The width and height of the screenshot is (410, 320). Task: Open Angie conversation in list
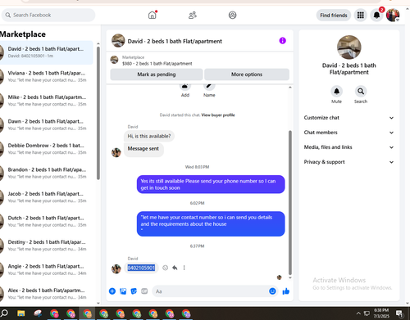pos(47,269)
